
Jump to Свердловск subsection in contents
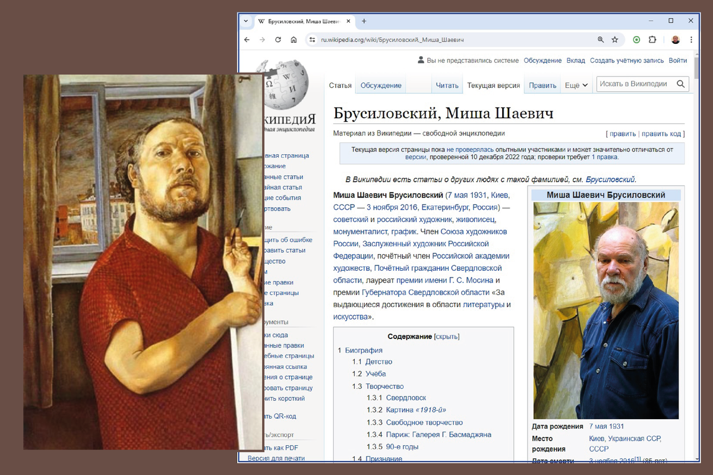coord(406,398)
